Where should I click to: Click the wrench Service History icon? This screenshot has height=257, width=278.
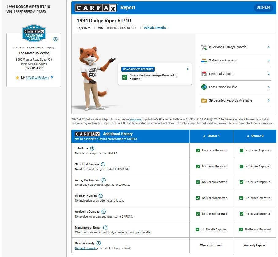204,47
